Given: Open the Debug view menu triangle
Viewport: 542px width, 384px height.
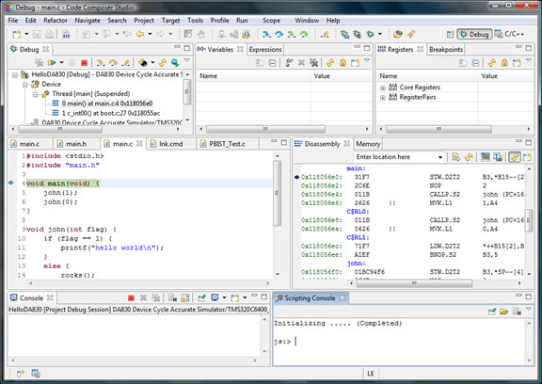Looking at the screenshot, I should pyautogui.click(x=187, y=60).
